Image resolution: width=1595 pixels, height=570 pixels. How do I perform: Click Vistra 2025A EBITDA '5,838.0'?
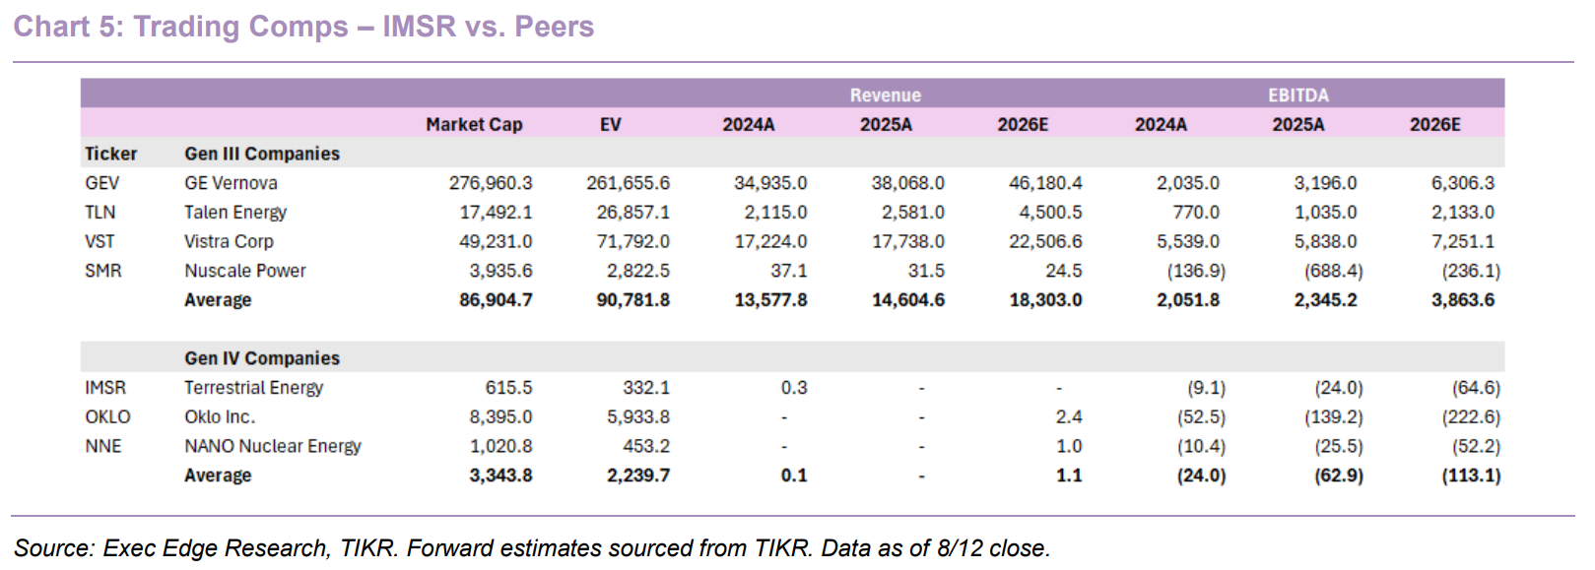[1325, 241]
